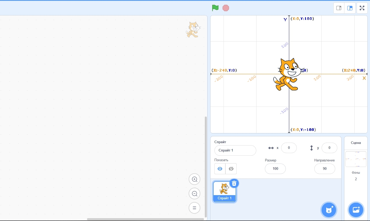This screenshot has height=221, width=370.
Task: Stop all scripts with the red stop button
Action: (x=226, y=8)
